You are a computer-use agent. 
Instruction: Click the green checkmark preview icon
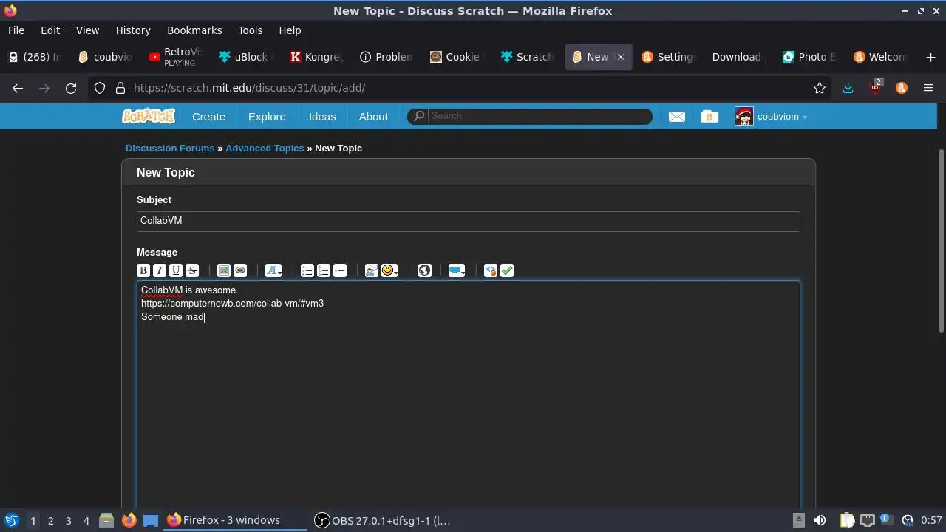[507, 270]
